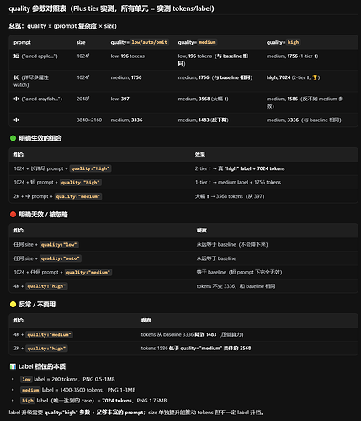The height and width of the screenshot is (421, 361).
Task: Click the 3840×2160 size cell
Action: click(x=89, y=120)
